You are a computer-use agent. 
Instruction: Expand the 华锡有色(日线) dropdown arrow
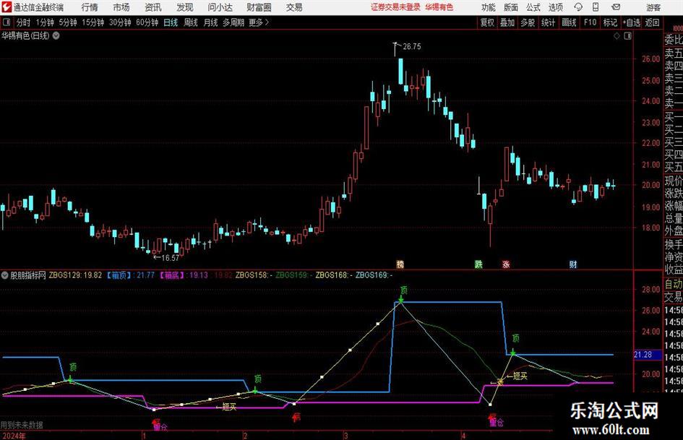point(56,35)
